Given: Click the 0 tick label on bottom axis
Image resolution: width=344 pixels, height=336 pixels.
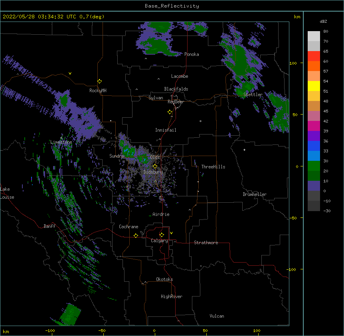Looking at the screenshot, I should coord(154,330).
